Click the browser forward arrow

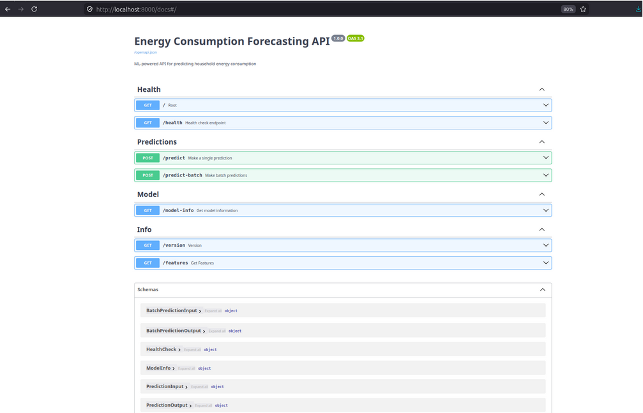point(21,9)
